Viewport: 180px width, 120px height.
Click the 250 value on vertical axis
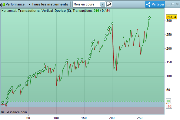click(x=169, y=35)
